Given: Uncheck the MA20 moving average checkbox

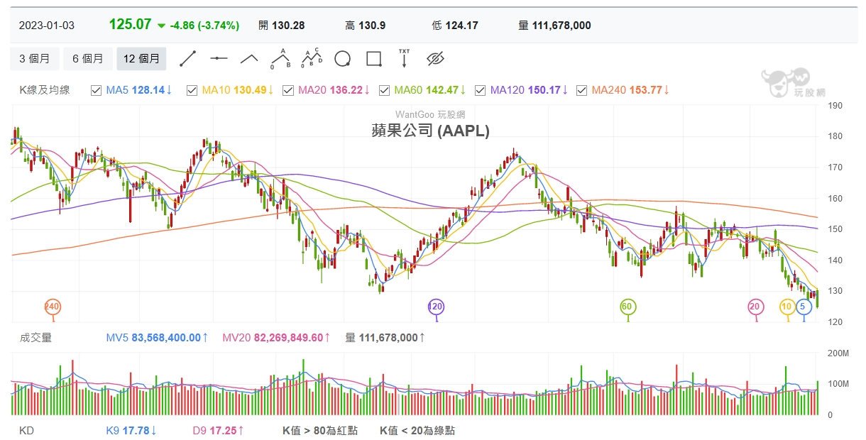Looking at the screenshot, I should [x=287, y=90].
